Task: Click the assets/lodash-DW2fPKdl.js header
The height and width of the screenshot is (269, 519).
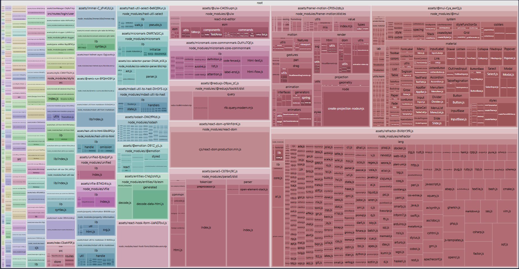Action: click(143, 117)
